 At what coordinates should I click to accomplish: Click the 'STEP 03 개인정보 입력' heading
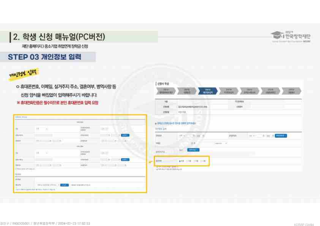(45, 57)
